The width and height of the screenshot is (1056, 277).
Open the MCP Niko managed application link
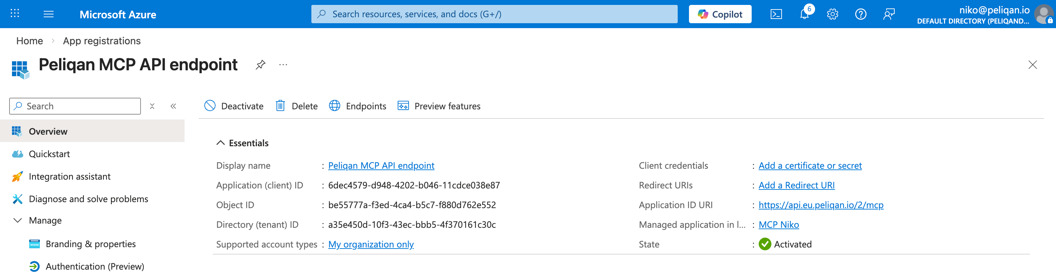[x=778, y=225]
